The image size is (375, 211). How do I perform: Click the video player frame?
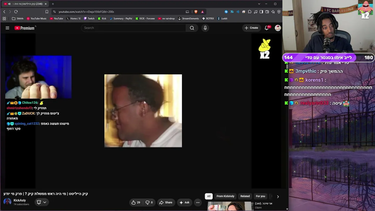pos(143,111)
